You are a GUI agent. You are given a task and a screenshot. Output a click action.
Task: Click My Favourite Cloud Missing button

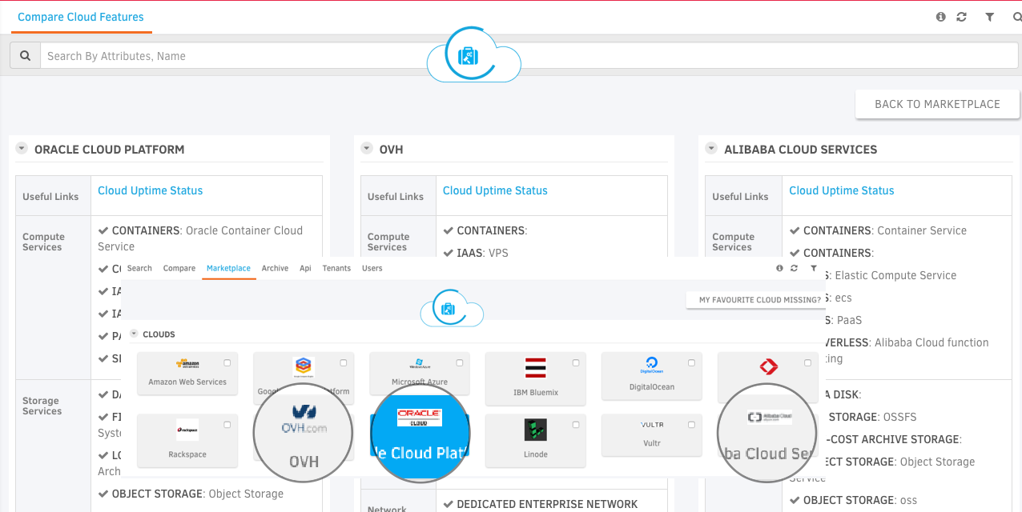(x=755, y=300)
